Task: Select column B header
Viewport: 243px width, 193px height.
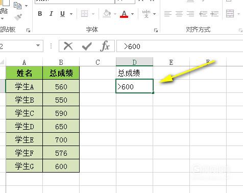Action: [61, 62]
